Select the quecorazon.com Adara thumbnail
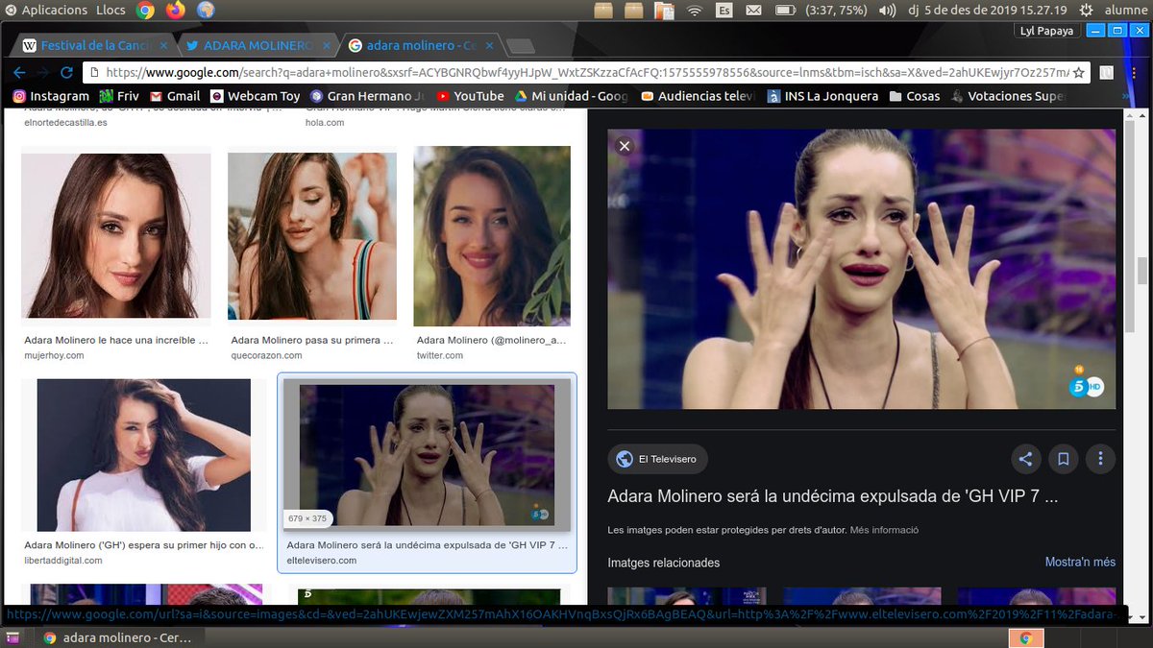Viewport: 1153px width, 648px height. (311, 236)
